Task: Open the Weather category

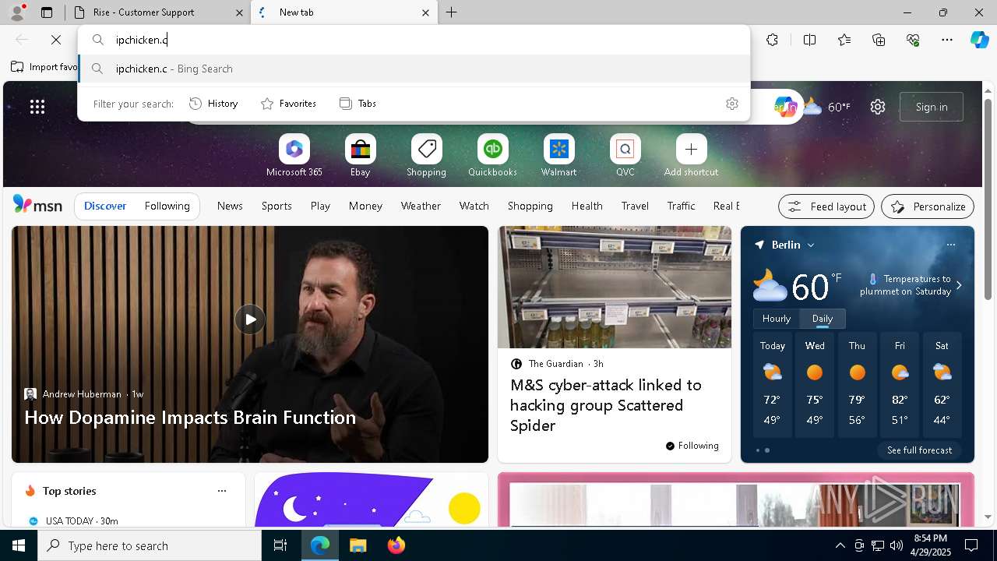Action: coord(421,206)
